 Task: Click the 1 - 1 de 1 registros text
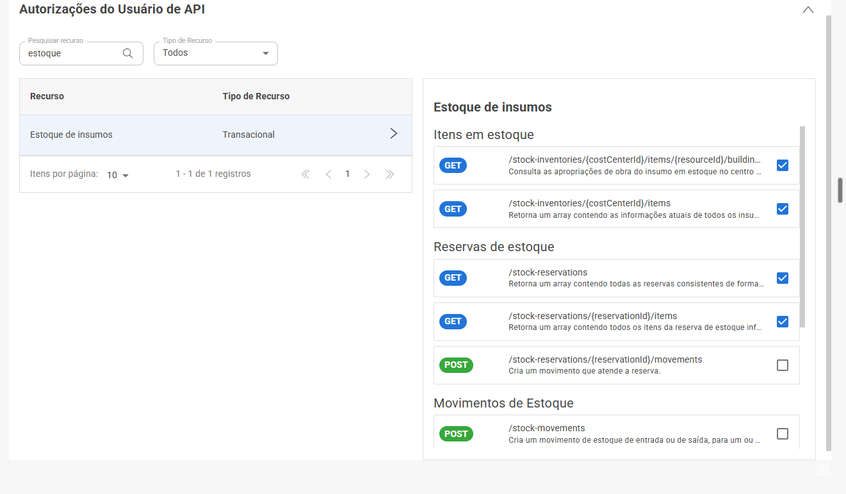tap(213, 174)
